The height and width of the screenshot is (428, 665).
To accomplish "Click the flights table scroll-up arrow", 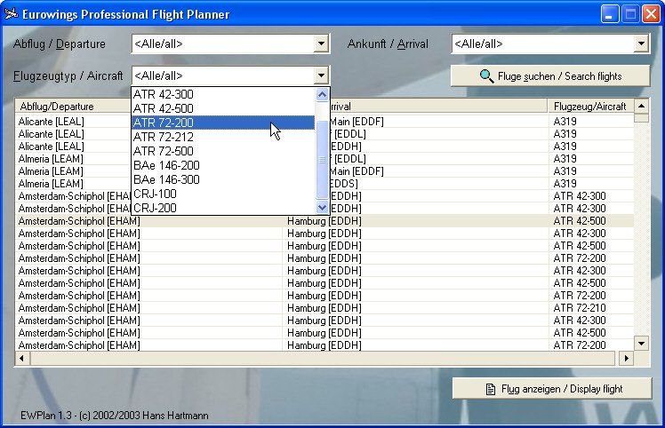I will click(642, 106).
